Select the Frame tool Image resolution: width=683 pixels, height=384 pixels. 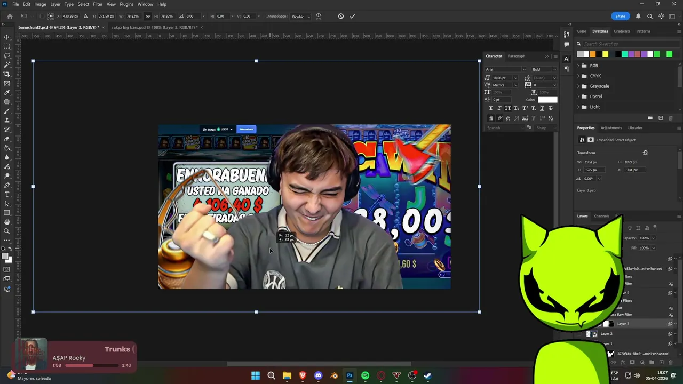point(7,83)
